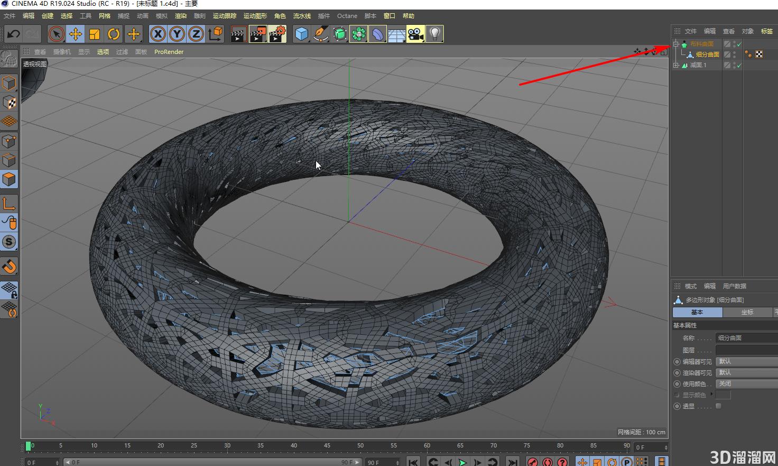Switch to the 基本 attributes tab
This screenshot has width=778, height=466.
[697, 312]
